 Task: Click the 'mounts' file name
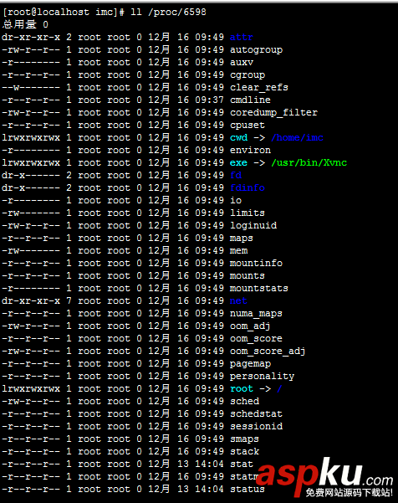(247, 275)
